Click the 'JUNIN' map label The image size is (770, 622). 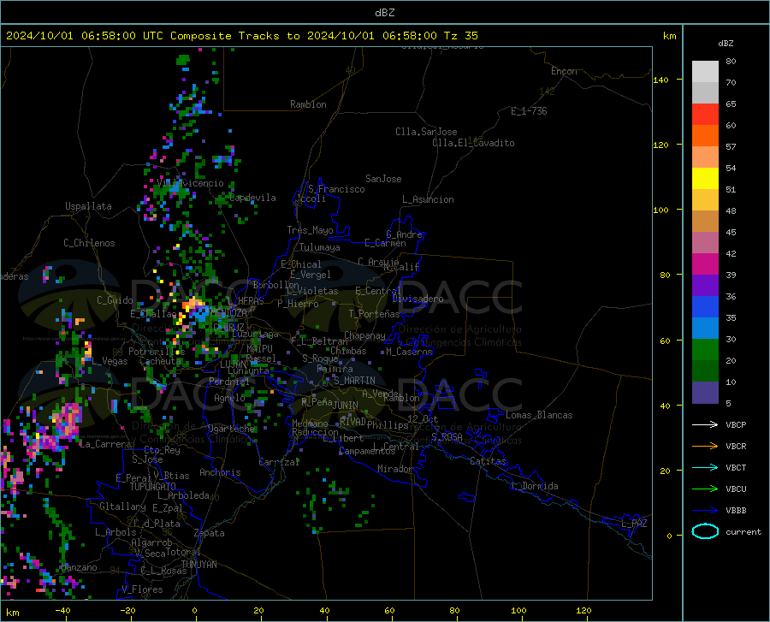[346, 405]
